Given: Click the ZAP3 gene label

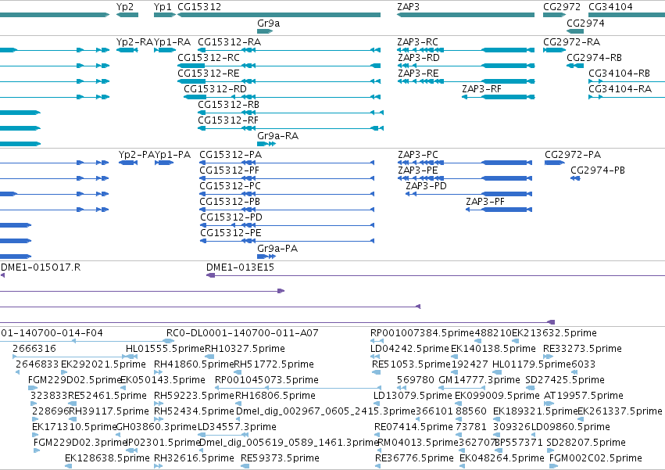Looking at the screenshot, I should [408, 7].
